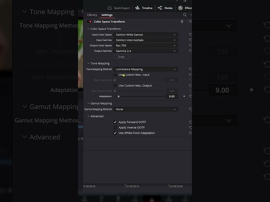Open Output Color Space Rec.709 dropdown

[x=146, y=45]
